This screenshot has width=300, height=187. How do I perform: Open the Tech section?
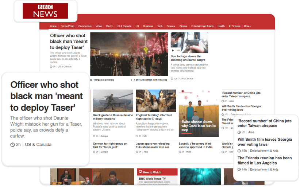coord(160,26)
